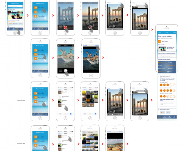The image size is (187, 151).
Task: Tap Explore tab on the home feed screen
Action: (x=9, y=29)
